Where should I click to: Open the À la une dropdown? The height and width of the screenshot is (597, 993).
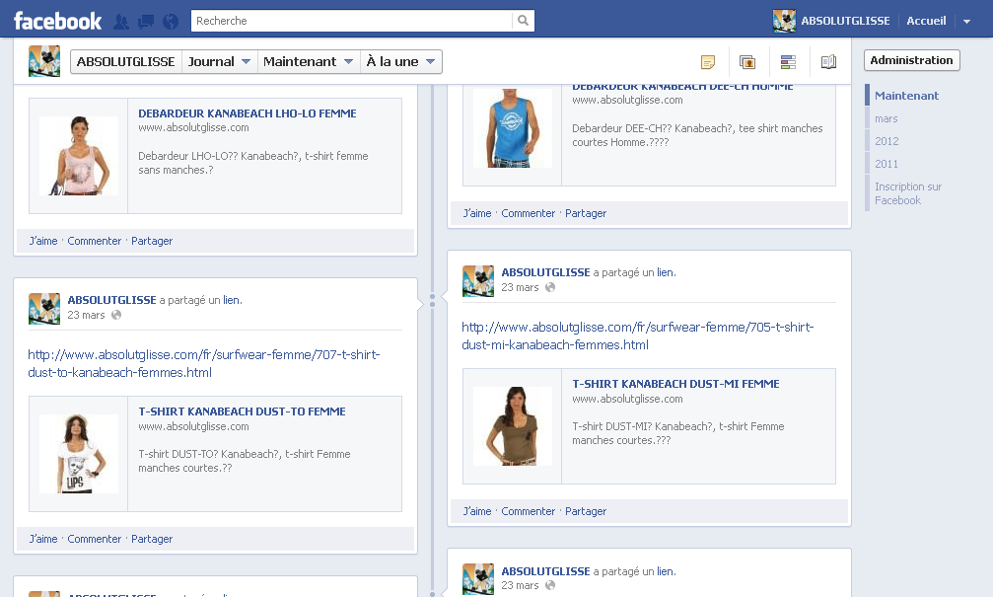[x=400, y=61]
